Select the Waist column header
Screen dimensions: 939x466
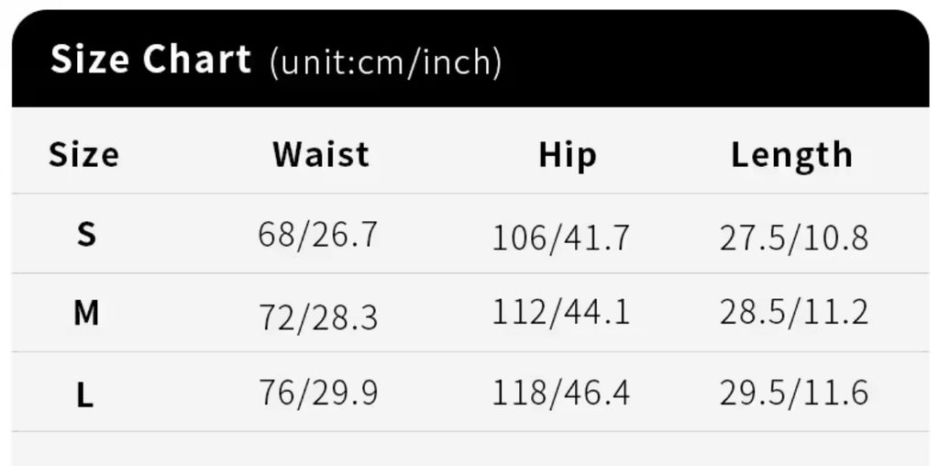point(321,154)
